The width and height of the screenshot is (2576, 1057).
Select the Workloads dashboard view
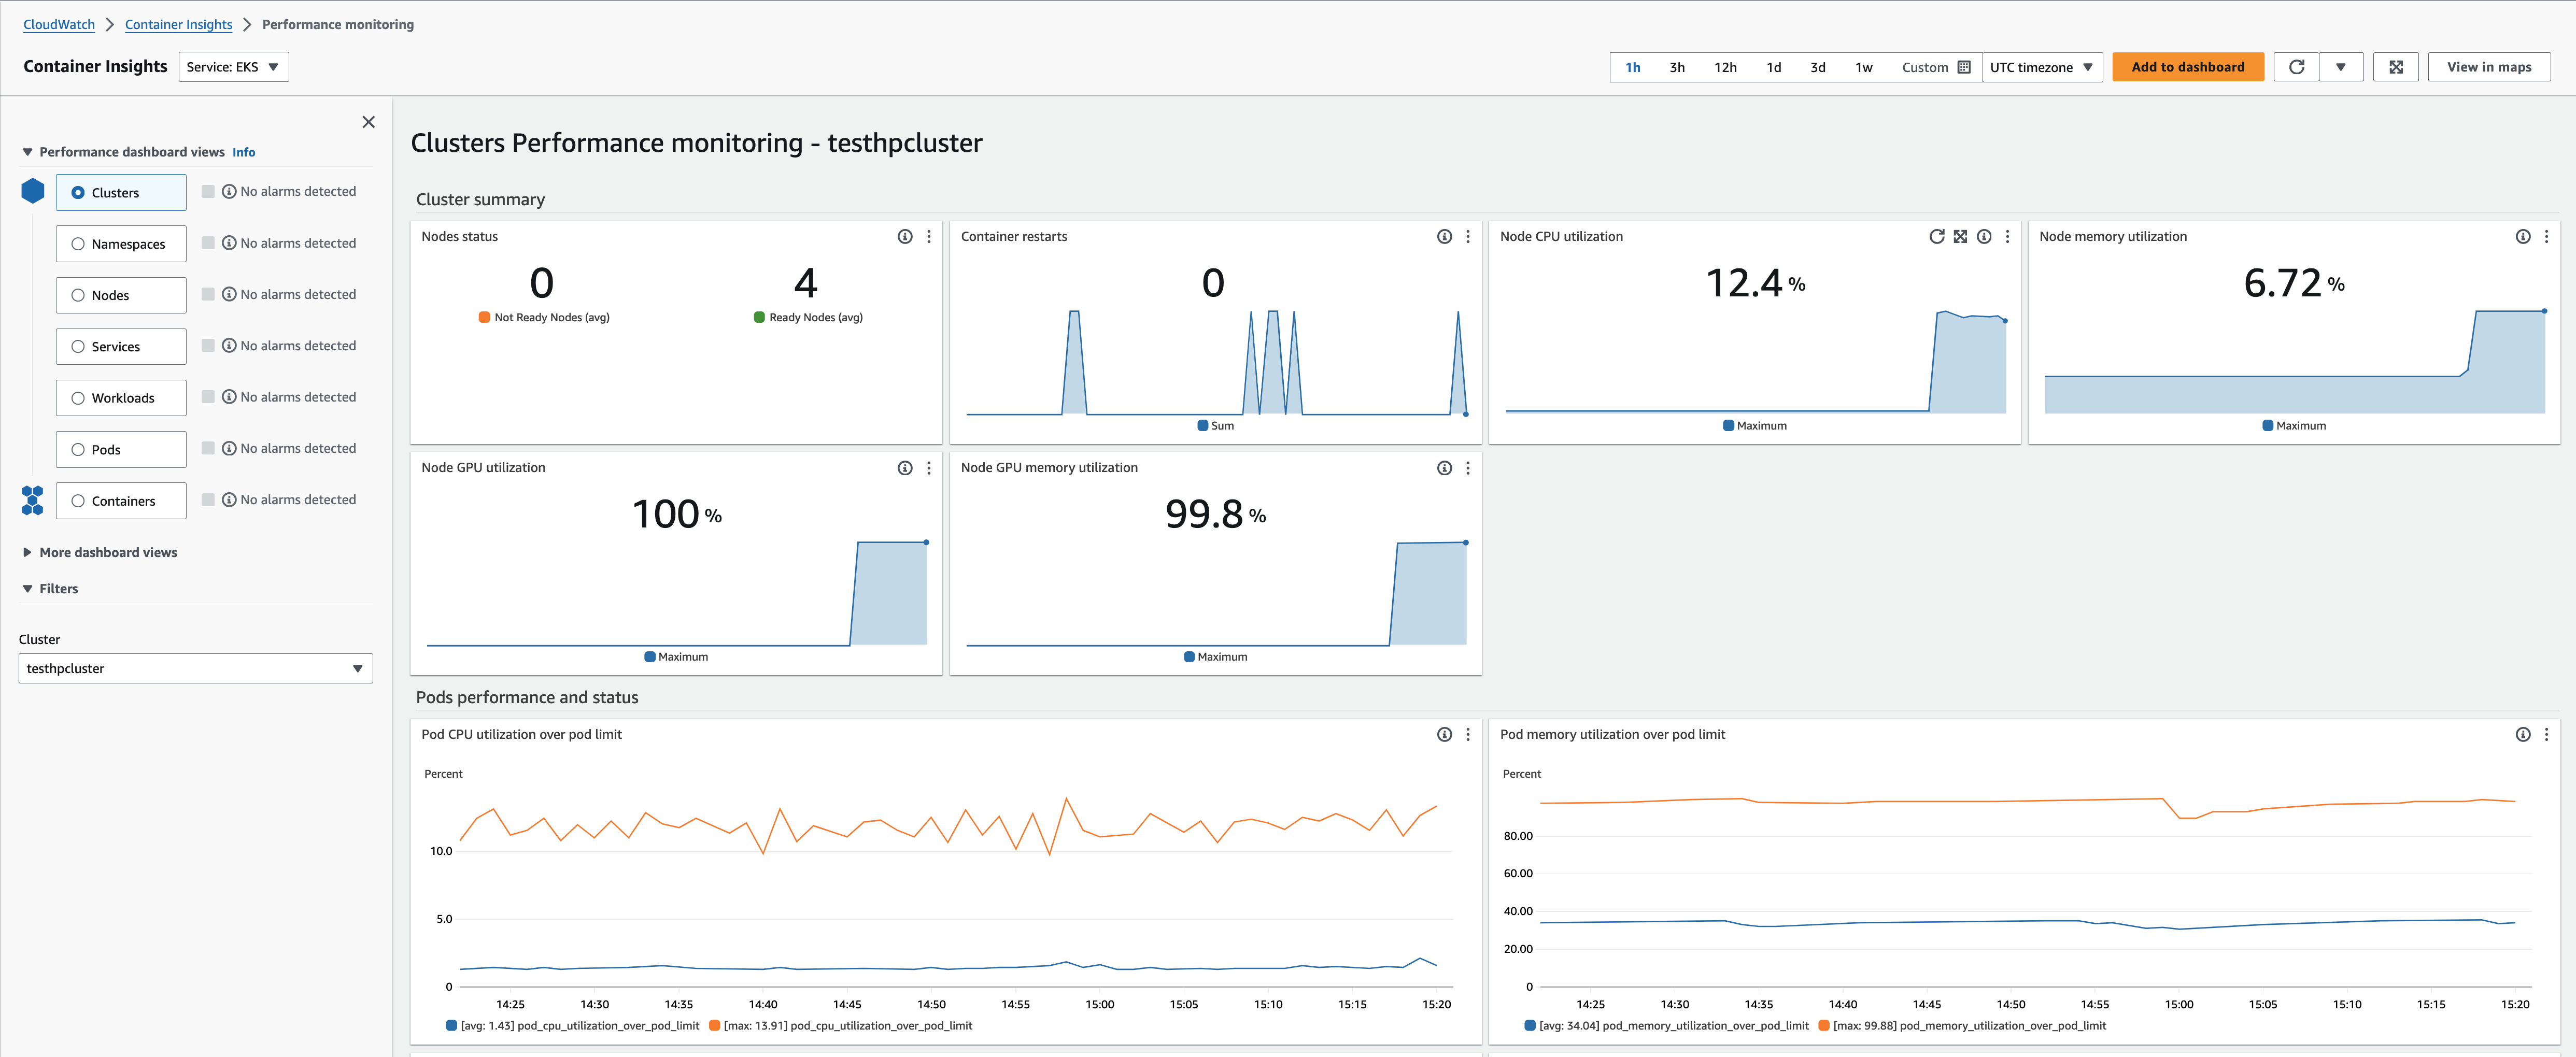pos(121,398)
